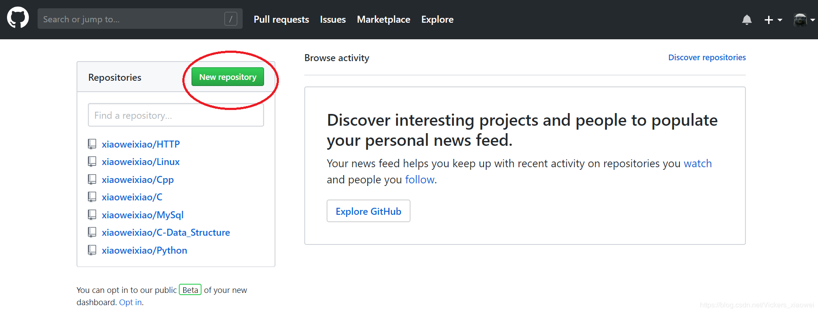This screenshot has height=313, width=818.
Task: Click repo icon beside xiaoweixiao/MySql
Action: (x=92, y=215)
